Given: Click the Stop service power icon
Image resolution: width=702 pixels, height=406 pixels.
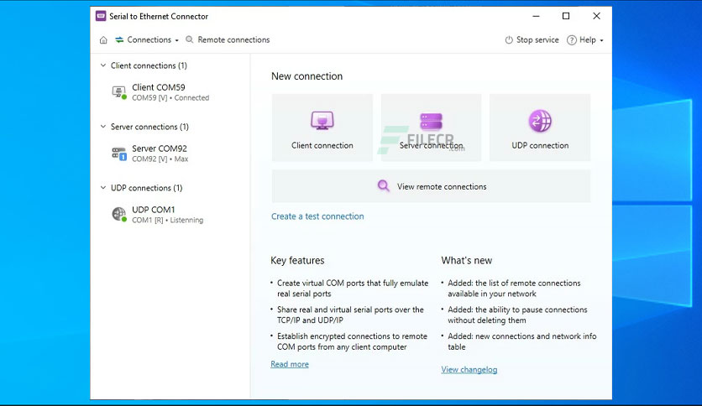Looking at the screenshot, I should [x=509, y=40].
